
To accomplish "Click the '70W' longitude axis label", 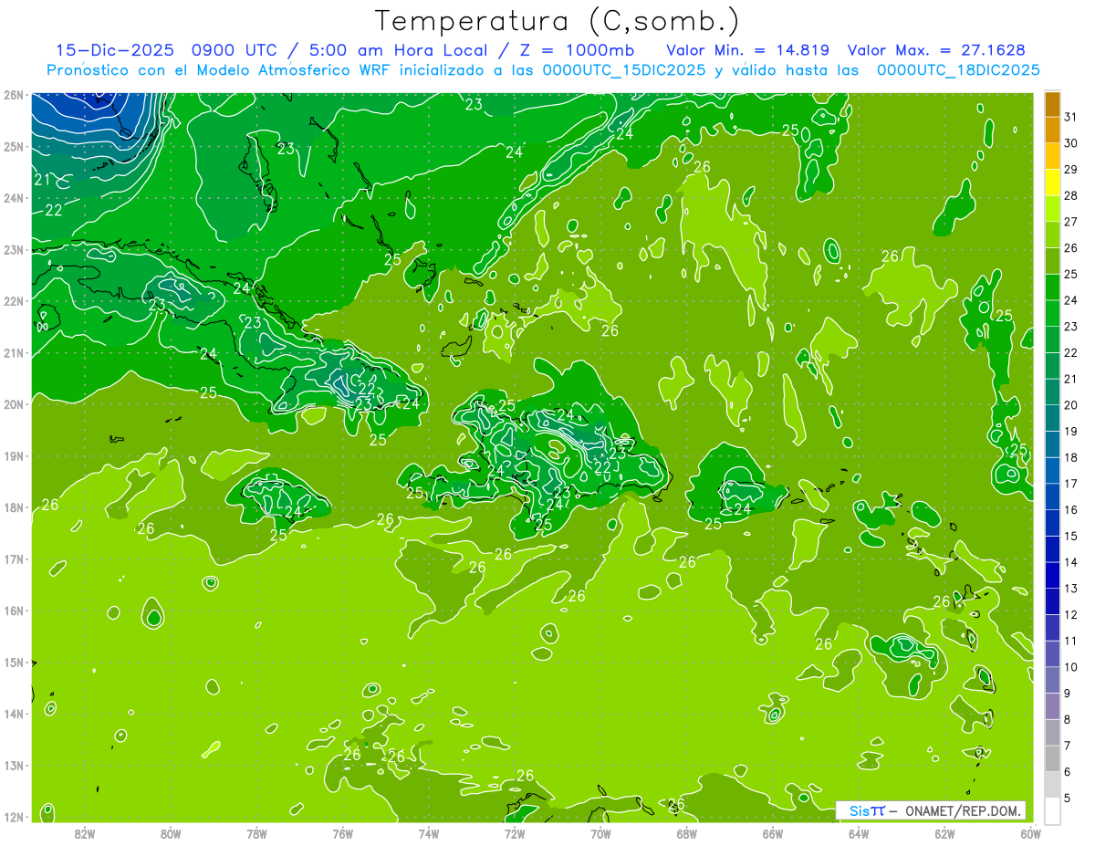I will [600, 834].
